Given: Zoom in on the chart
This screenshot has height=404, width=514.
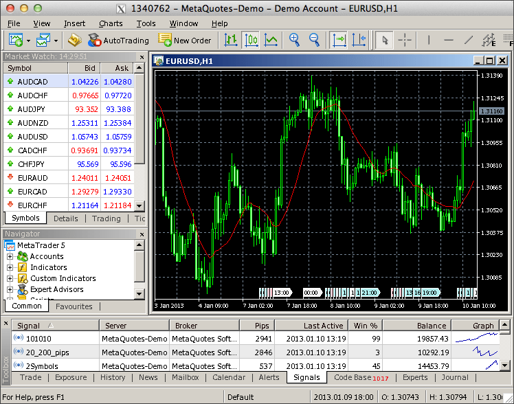Looking at the screenshot, I should click(x=295, y=40).
